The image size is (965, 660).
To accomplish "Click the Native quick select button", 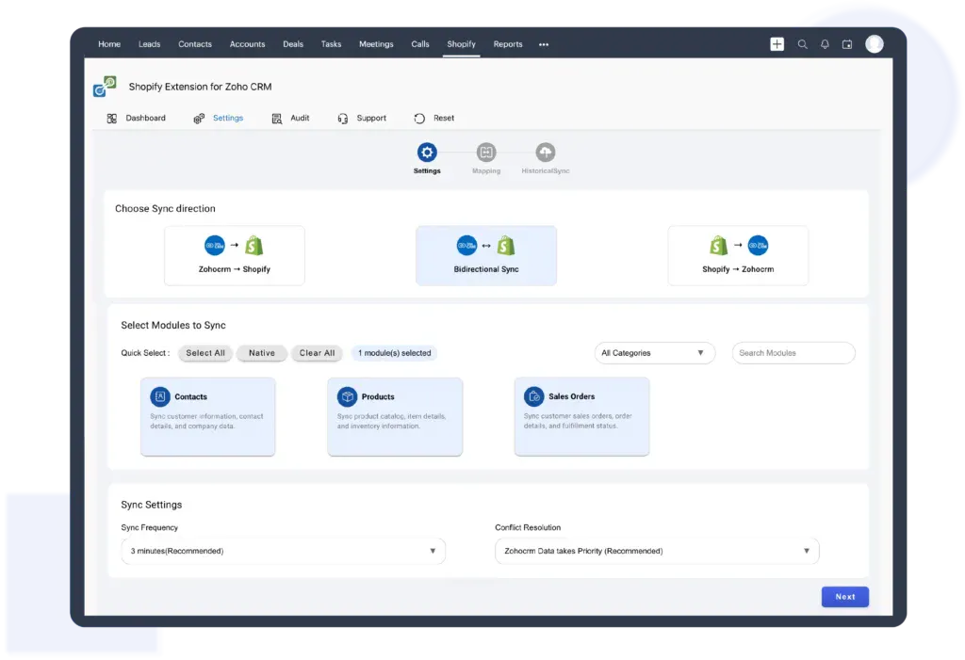I will [262, 353].
